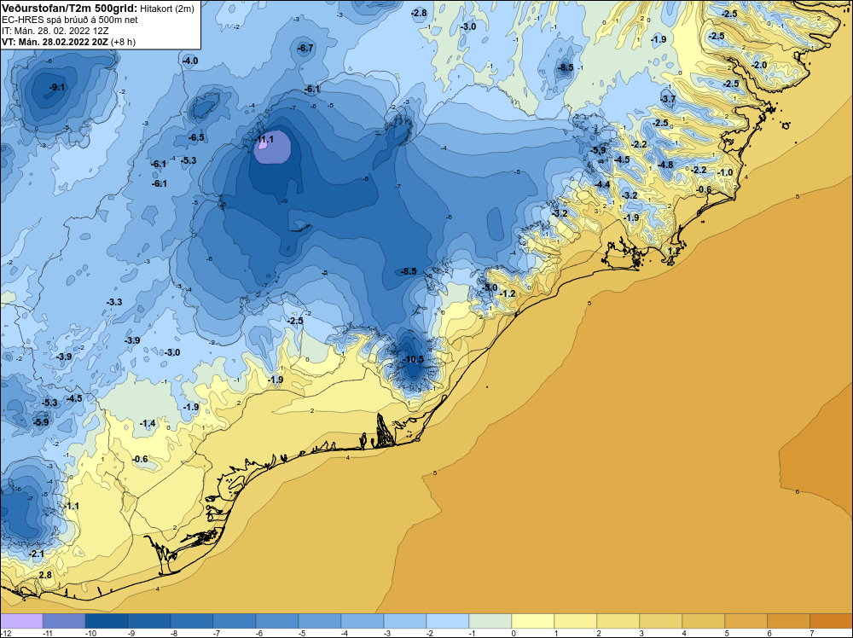Click the positive 1.2 coastal label
The width and height of the screenshot is (853, 638).
tap(674, 252)
